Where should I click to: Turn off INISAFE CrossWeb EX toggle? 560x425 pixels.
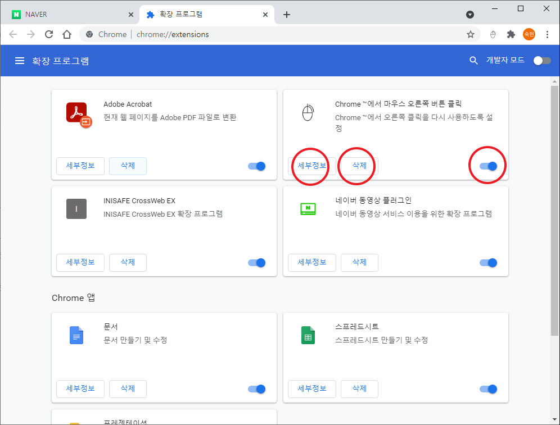point(257,263)
